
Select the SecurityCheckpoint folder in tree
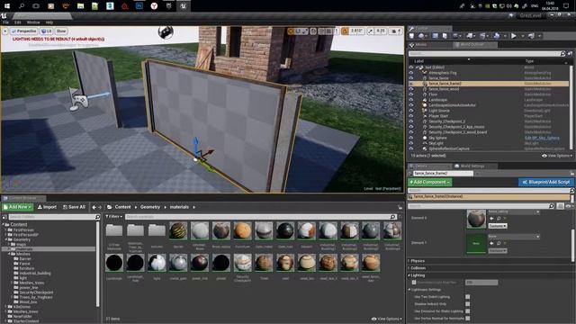36,292
